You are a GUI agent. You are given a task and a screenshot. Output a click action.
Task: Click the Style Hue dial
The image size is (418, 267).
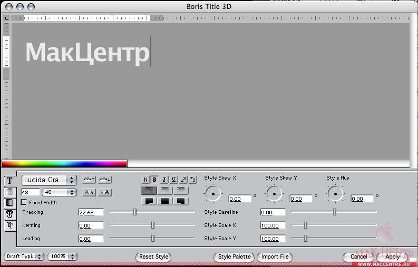[x=335, y=194]
